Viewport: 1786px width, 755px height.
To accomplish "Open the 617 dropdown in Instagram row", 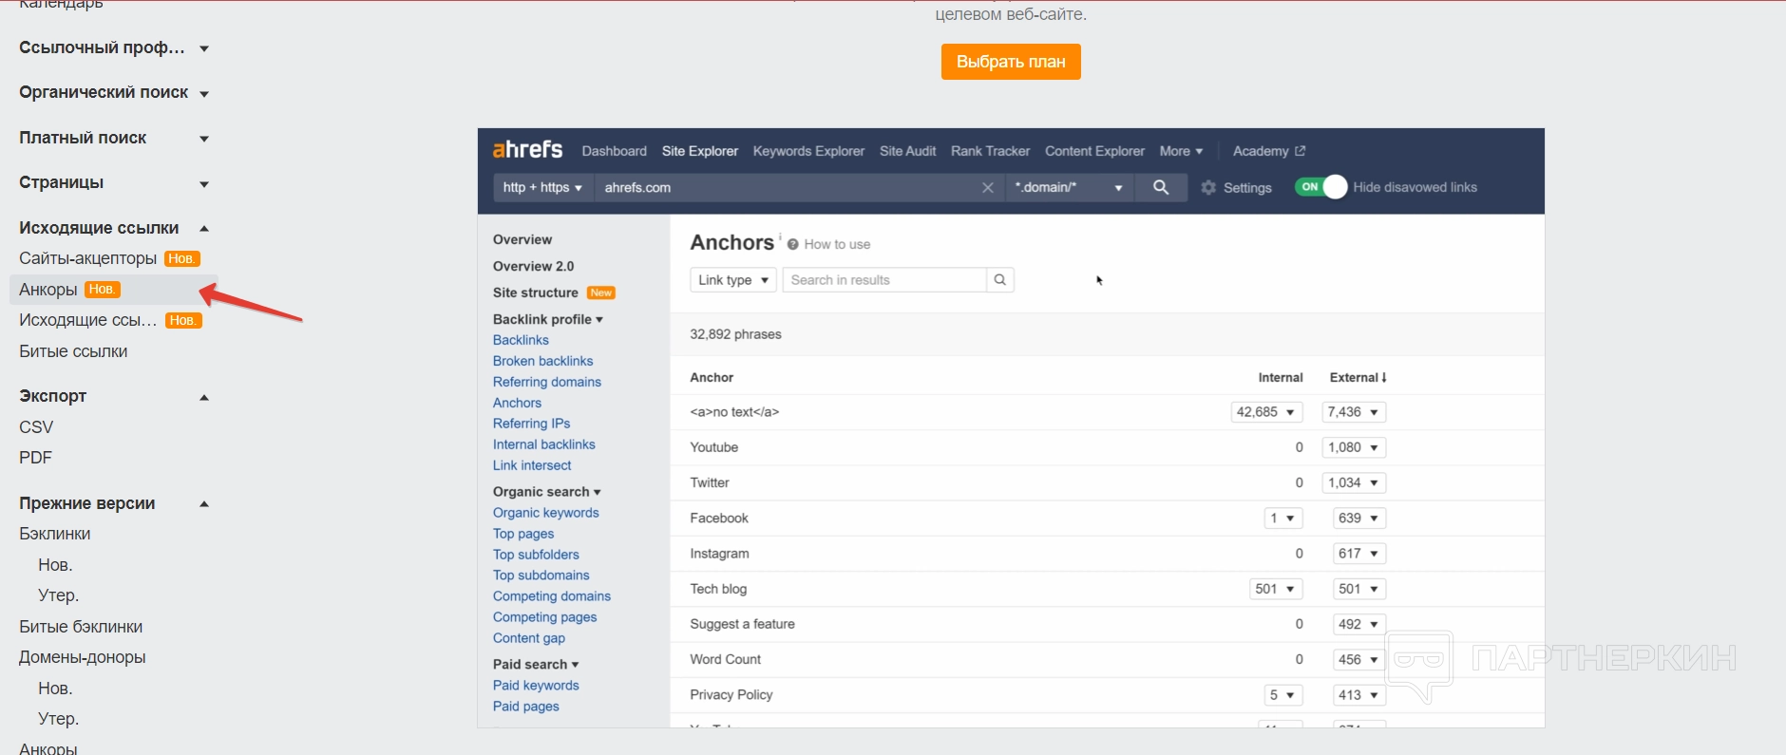I will (x=1359, y=554).
